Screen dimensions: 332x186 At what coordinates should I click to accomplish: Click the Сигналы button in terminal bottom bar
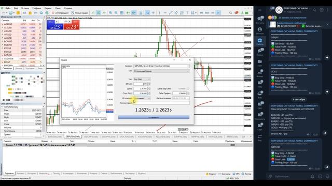point(225,174)
